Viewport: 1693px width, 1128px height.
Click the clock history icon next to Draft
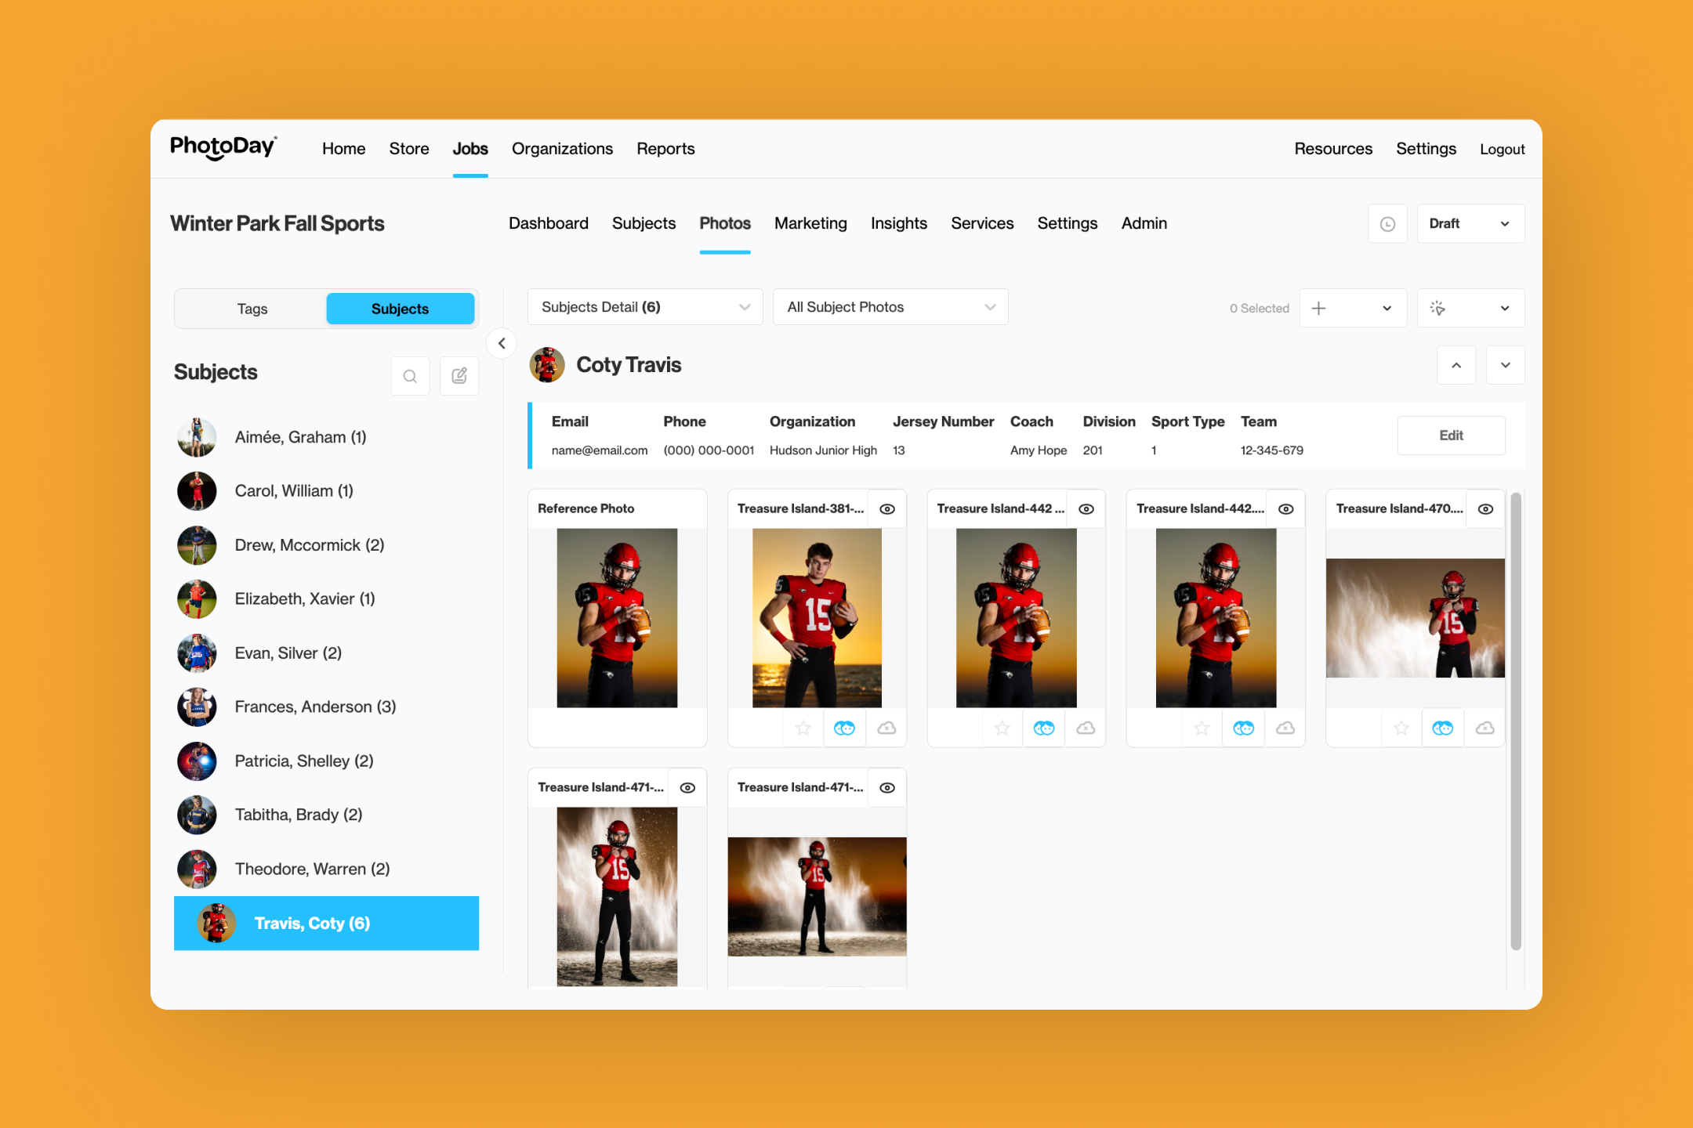(x=1387, y=224)
